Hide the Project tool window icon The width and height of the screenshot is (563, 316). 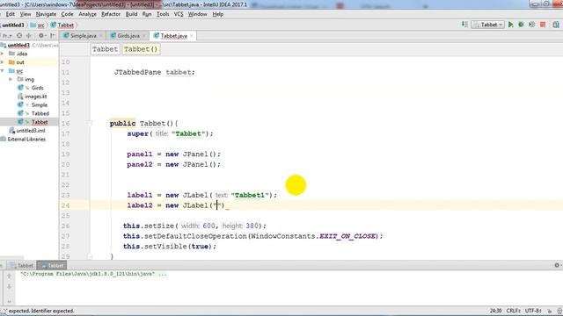pyautogui.click(x=53, y=35)
